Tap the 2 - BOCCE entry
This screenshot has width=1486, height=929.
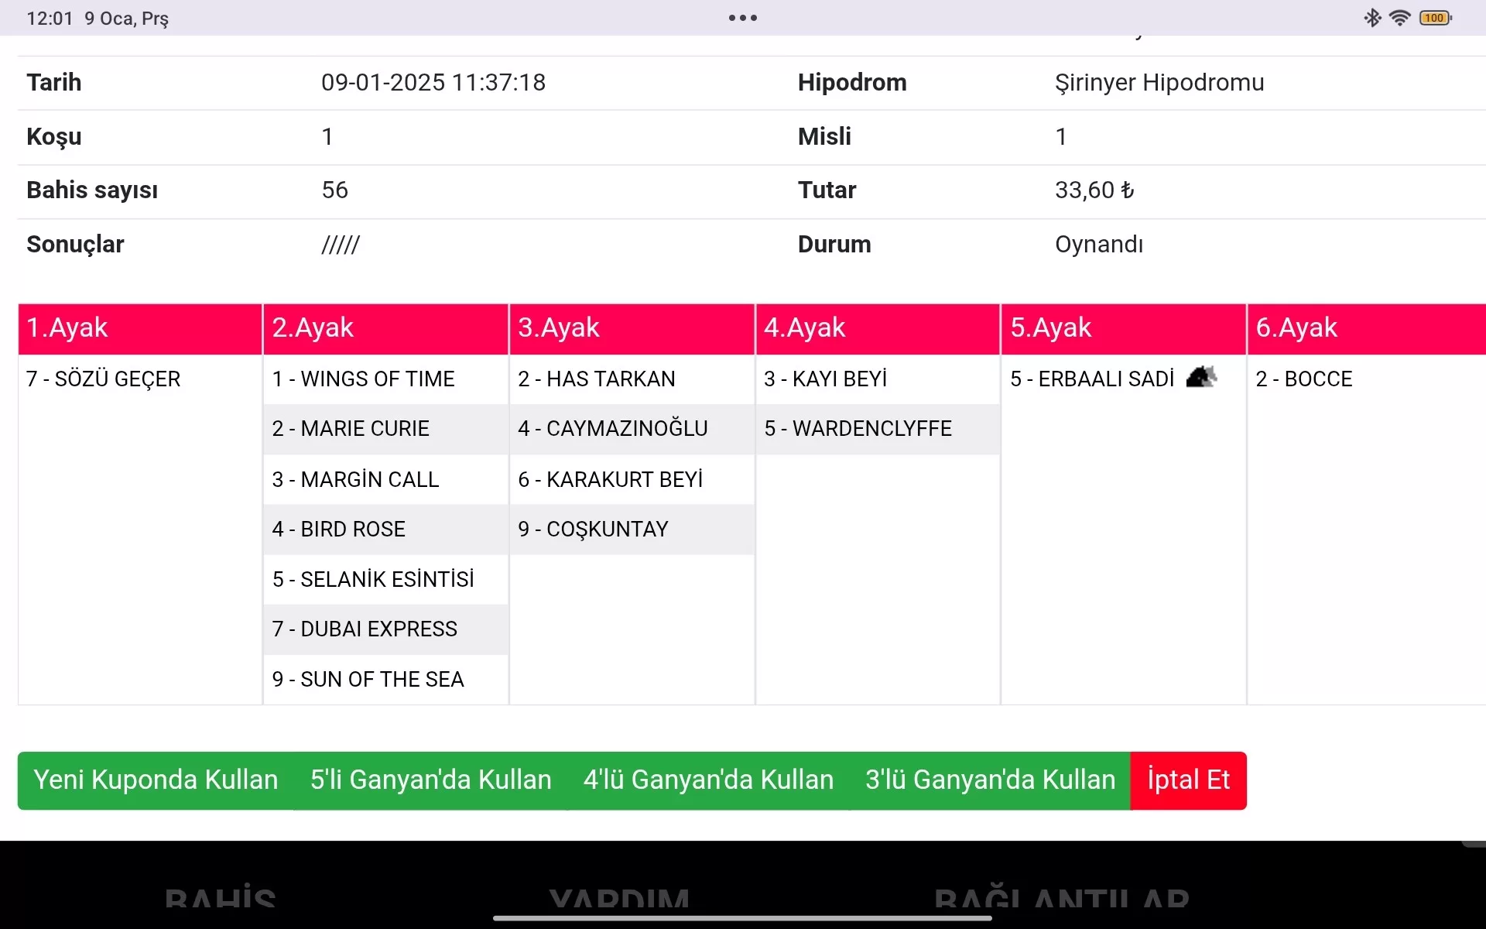point(1304,379)
